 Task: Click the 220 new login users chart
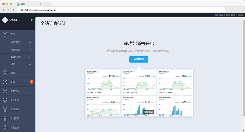tap(174, 106)
